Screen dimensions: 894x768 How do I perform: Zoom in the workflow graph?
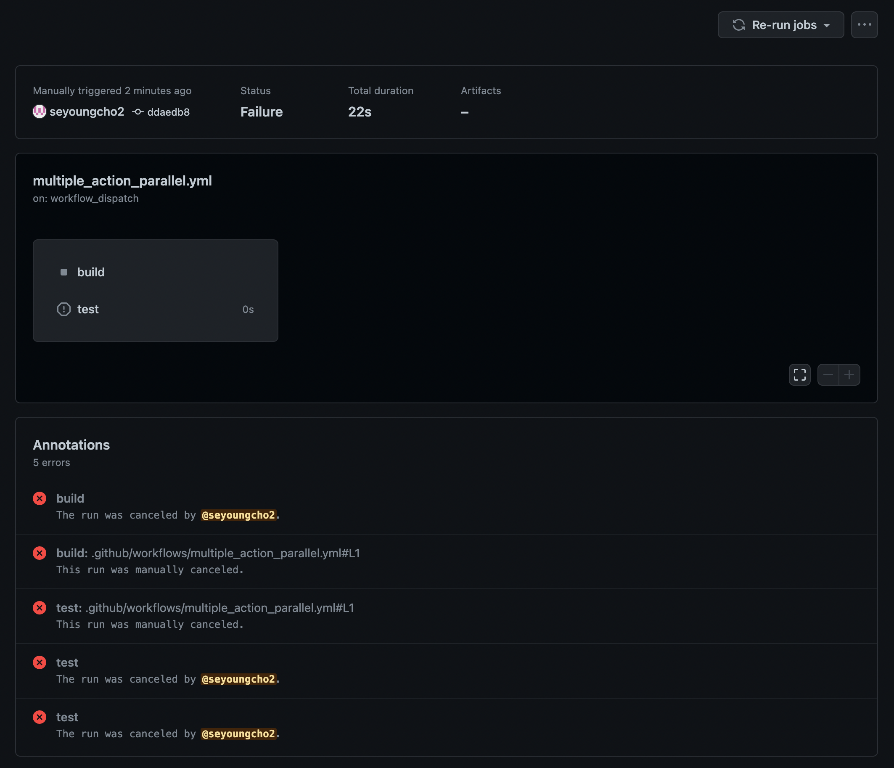849,374
